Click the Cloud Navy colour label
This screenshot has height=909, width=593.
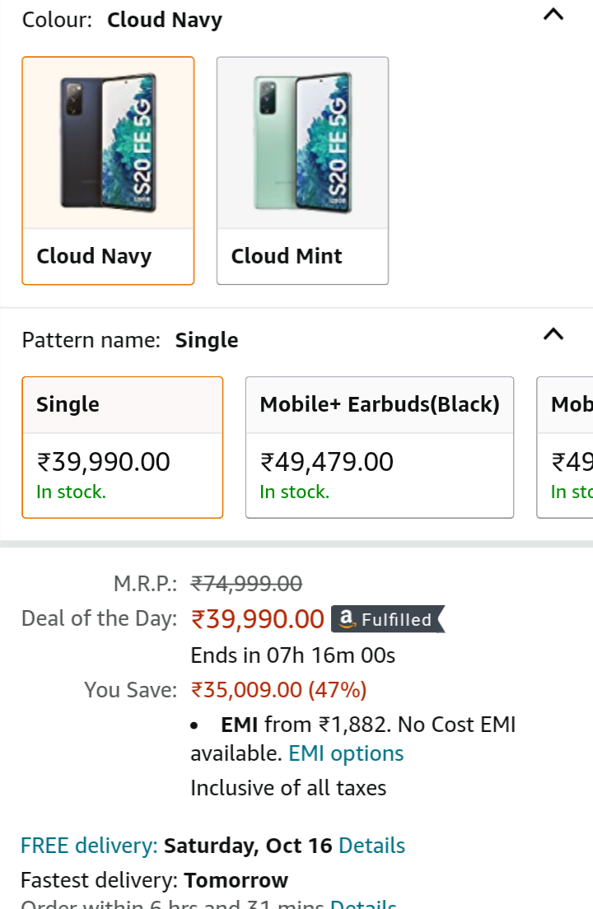tap(94, 256)
